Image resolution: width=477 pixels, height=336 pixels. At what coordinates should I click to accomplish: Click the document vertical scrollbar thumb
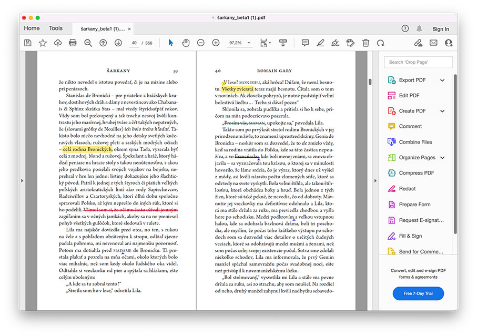tap(370, 82)
